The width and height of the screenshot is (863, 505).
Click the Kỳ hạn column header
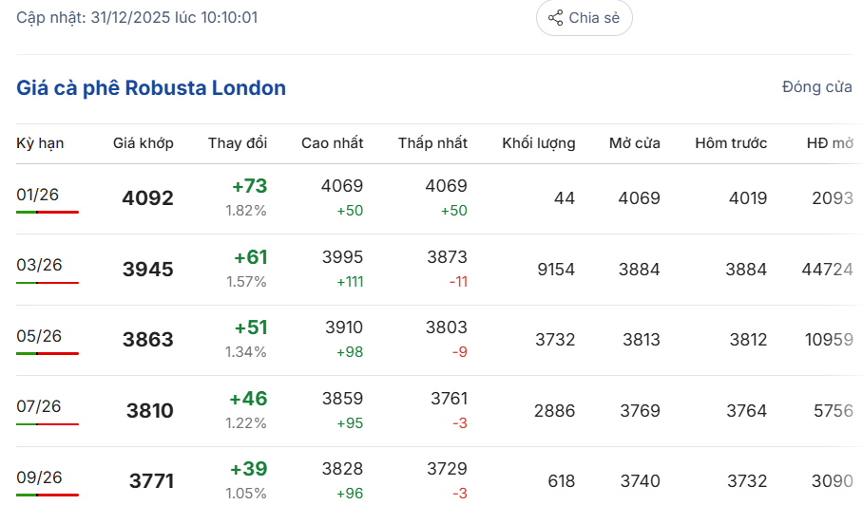tap(40, 143)
